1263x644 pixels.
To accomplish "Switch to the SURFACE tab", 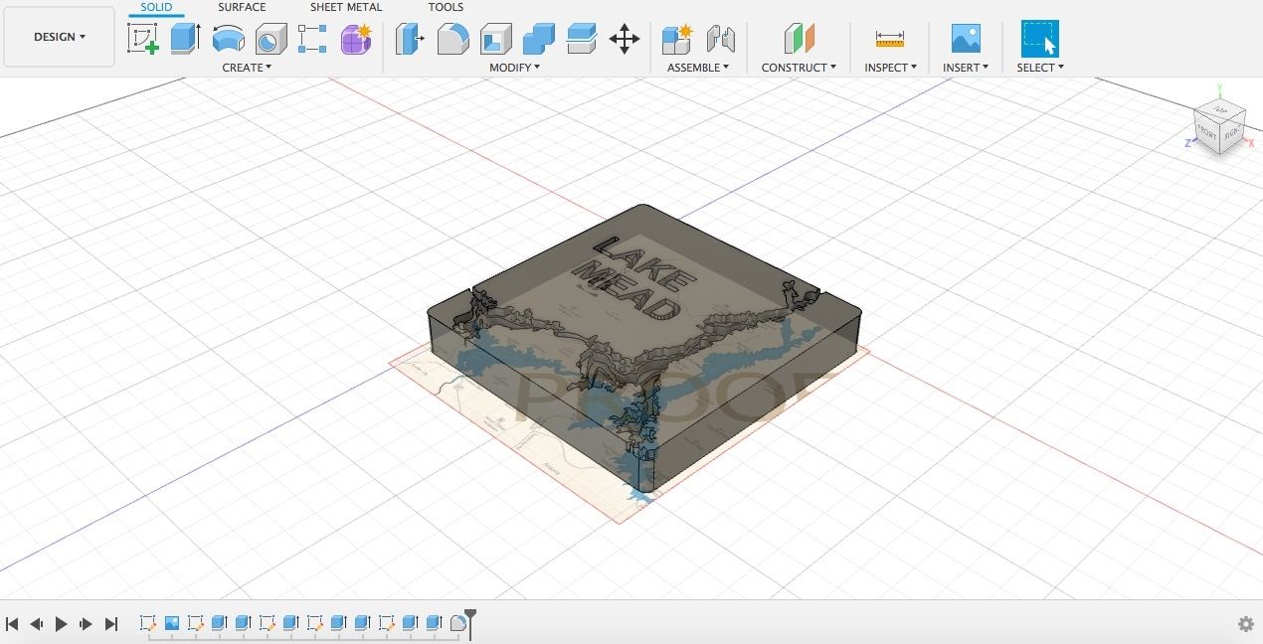I will pos(242,7).
